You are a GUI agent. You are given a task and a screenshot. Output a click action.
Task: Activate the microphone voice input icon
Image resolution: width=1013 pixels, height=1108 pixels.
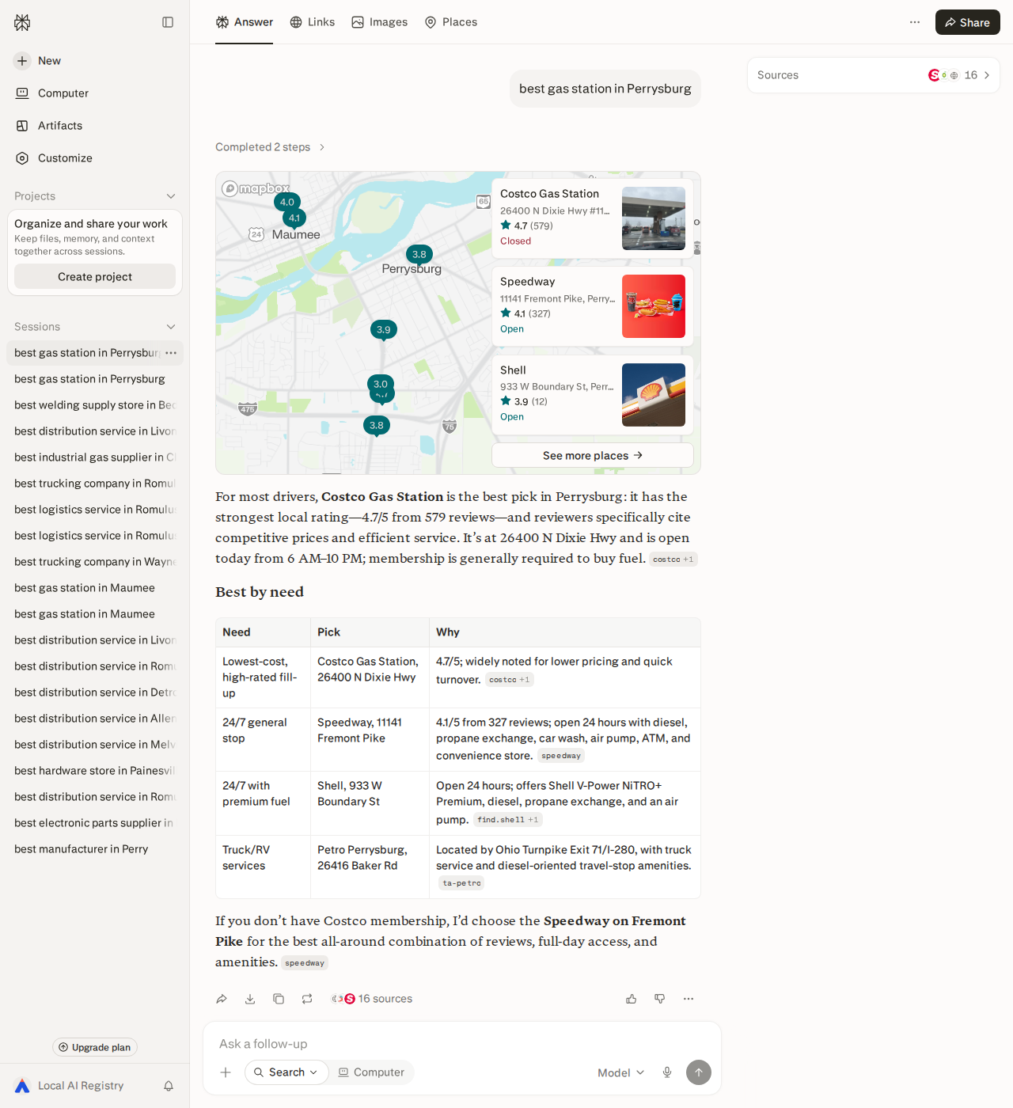pyautogui.click(x=667, y=1072)
